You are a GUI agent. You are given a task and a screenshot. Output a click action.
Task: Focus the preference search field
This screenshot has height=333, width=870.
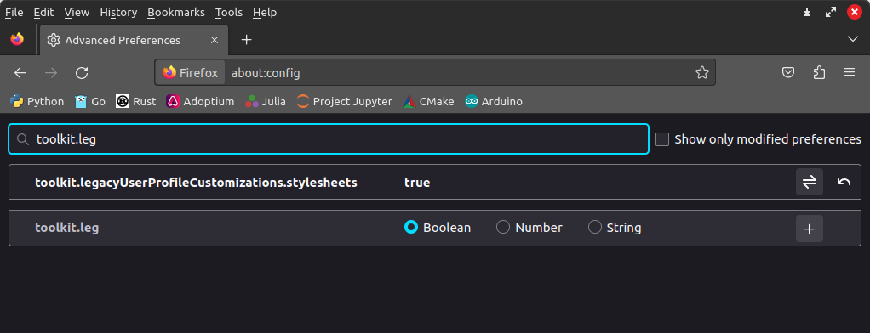329,139
